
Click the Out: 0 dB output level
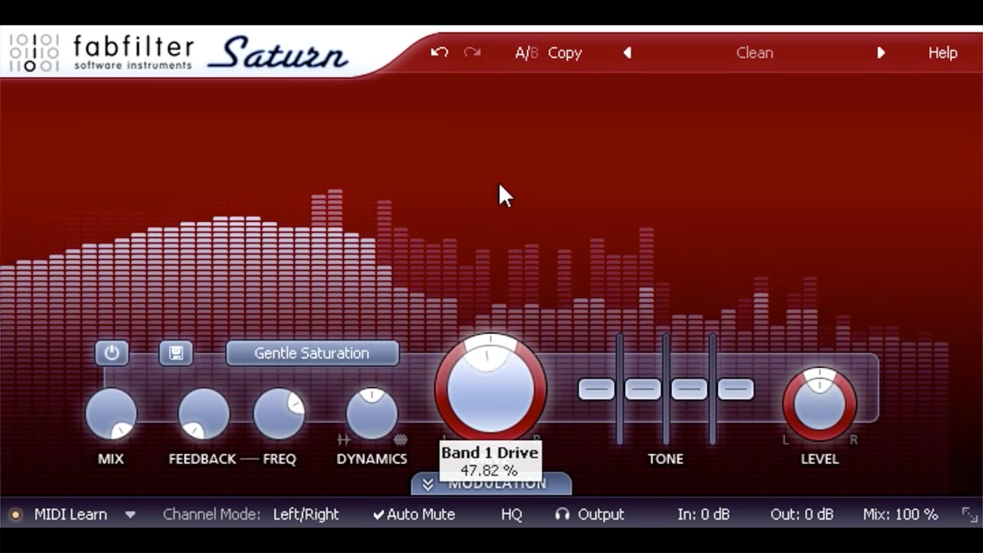802,514
